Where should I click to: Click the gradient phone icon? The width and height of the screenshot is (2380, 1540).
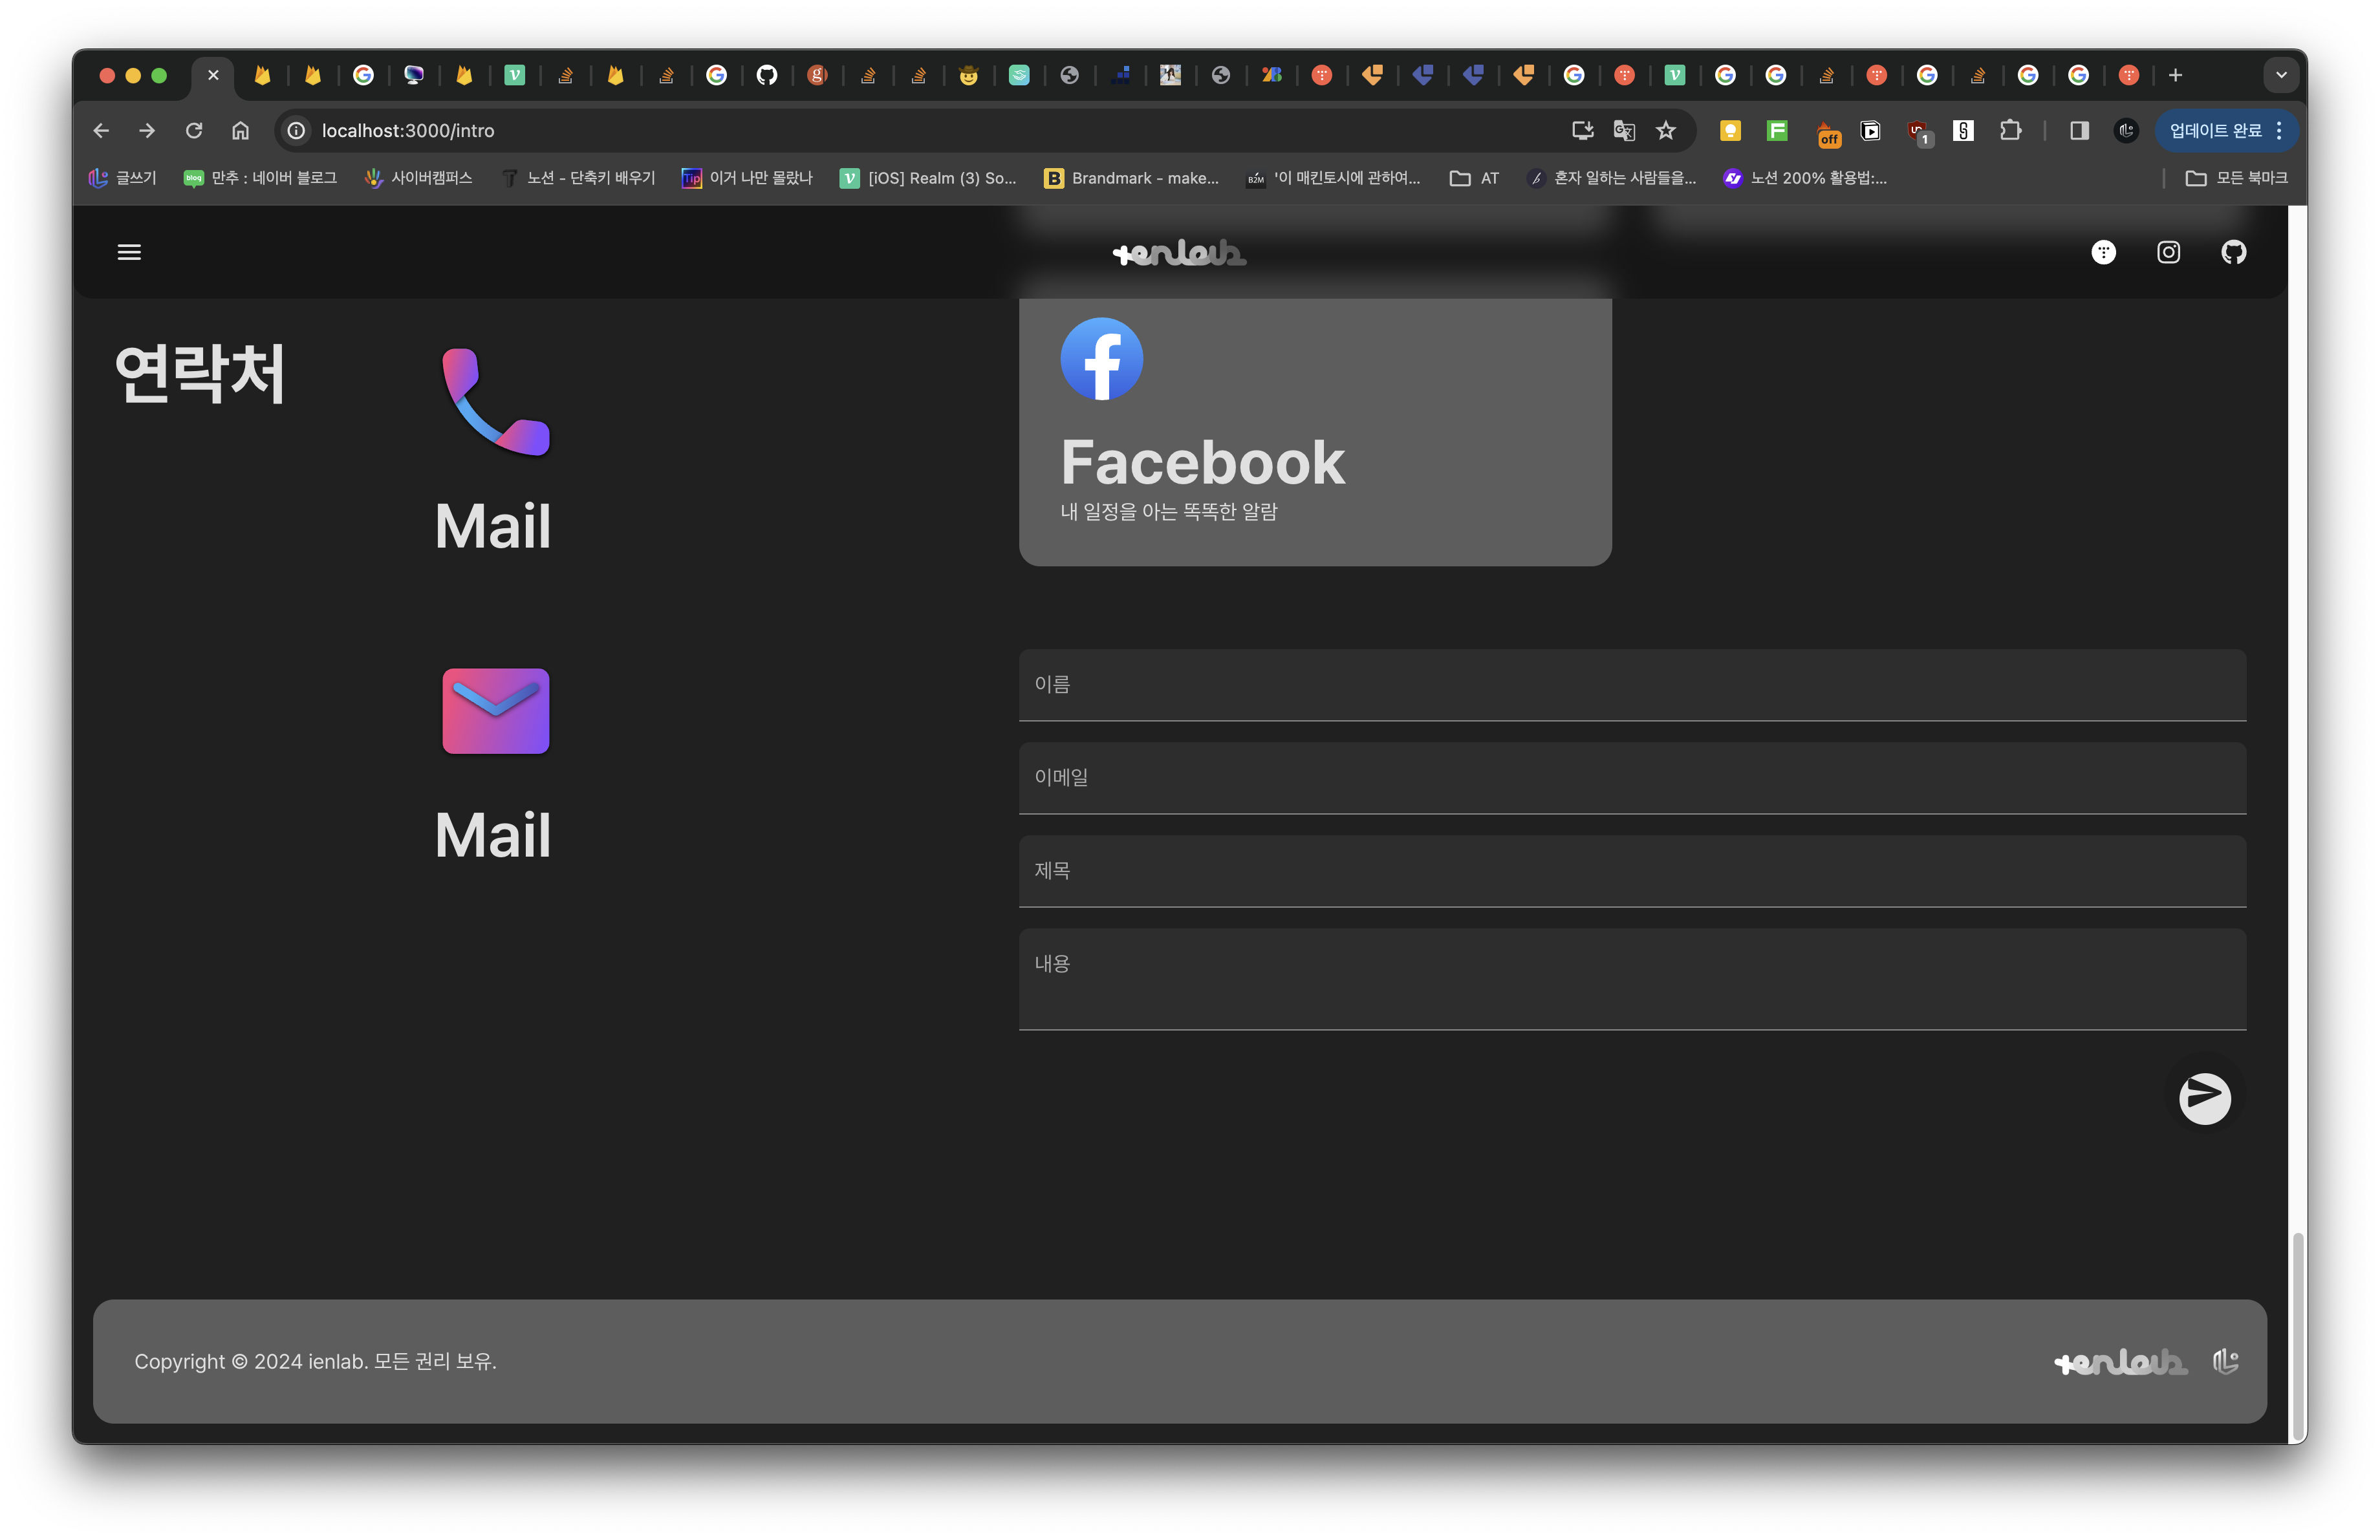pyautogui.click(x=496, y=401)
